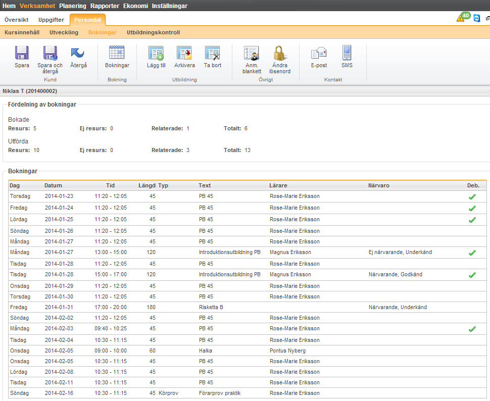Click the green Deb. checkmark for 2014-01-24
Viewport: 490px width, 401px height.
click(472, 208)
